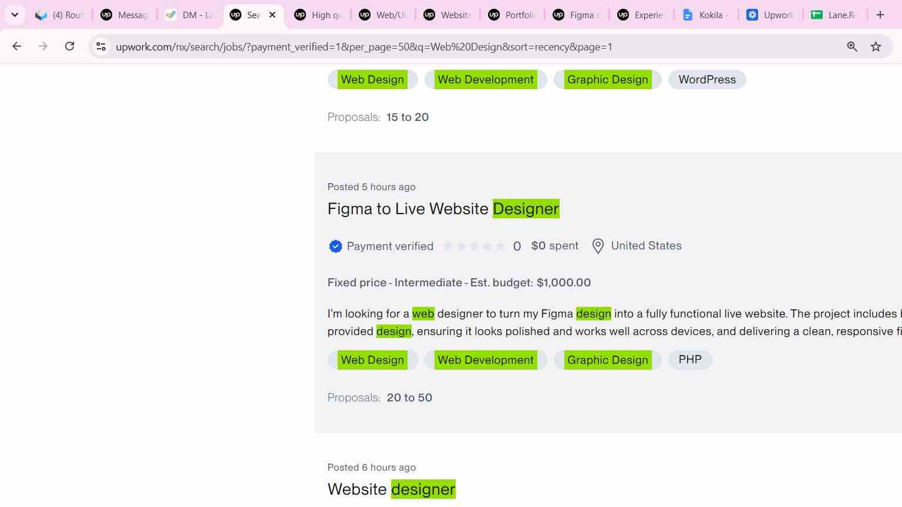Viewport: 902px width, 507px height.
Task: Switch to the Kokila Google Docs tab
Action: [705, 15]
